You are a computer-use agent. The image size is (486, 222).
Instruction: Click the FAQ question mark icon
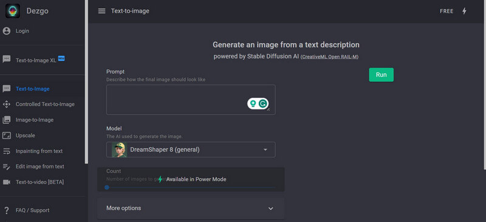click(x=7, y=210)
